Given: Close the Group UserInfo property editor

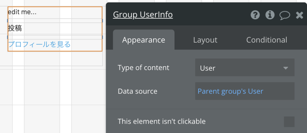Looking at the screenshot, I should coord(300,15).
